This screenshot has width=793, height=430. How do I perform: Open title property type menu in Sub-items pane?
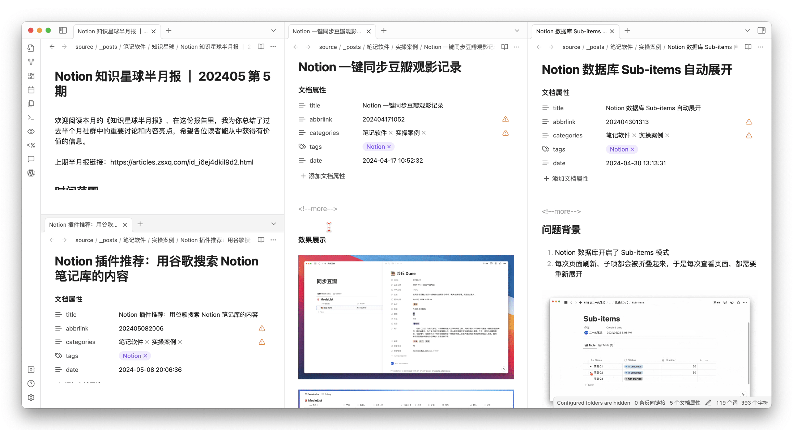(x=545, y=108)
